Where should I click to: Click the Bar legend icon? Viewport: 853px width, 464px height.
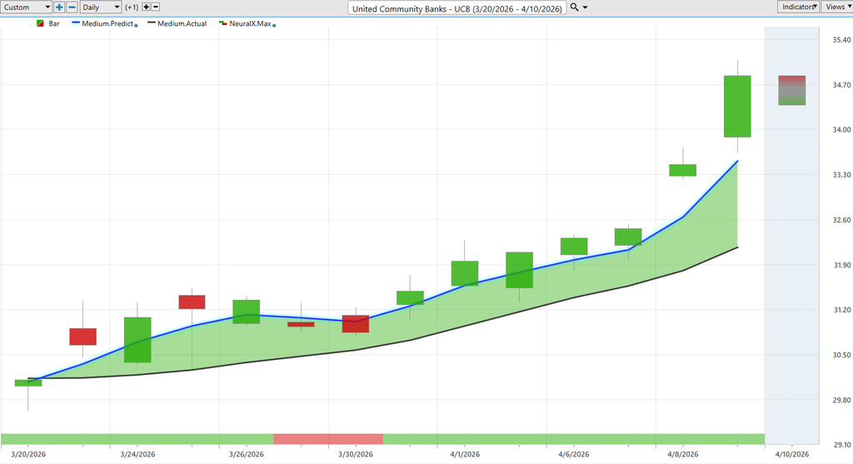[x=41, y=24]
